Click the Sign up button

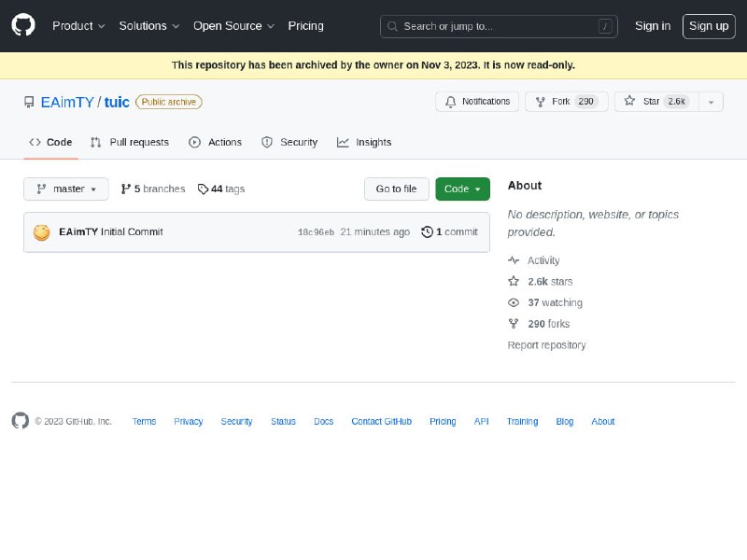point(709,26)
